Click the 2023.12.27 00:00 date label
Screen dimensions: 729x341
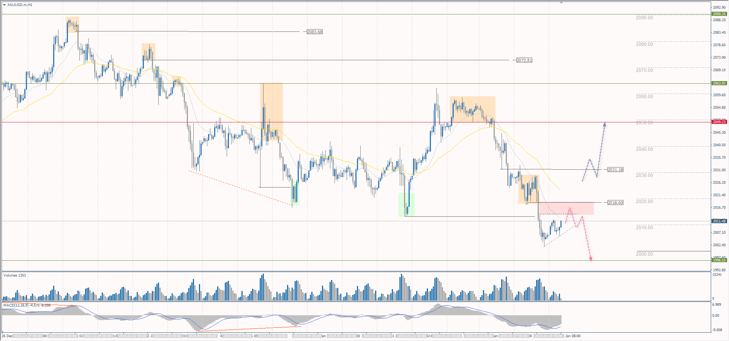[x=28, y=336]
